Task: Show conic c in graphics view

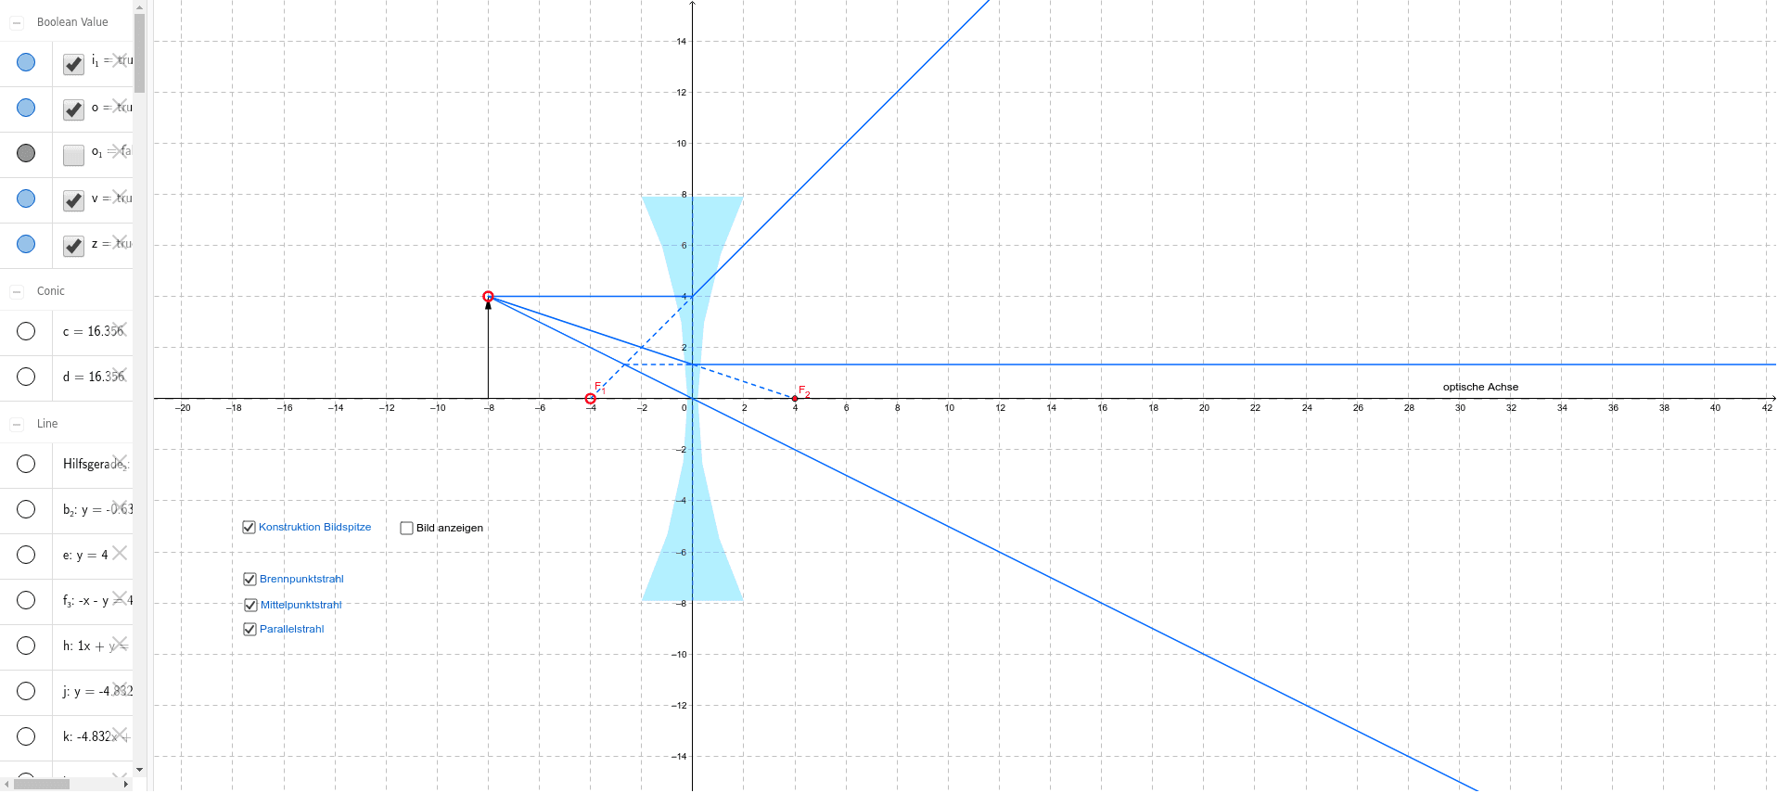Action: 26,331
